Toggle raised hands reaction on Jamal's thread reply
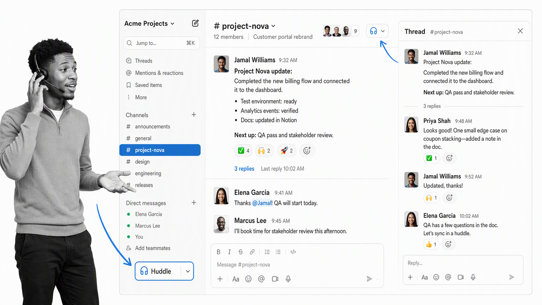Viewport: 542px width, 305px height. (431, 198)
